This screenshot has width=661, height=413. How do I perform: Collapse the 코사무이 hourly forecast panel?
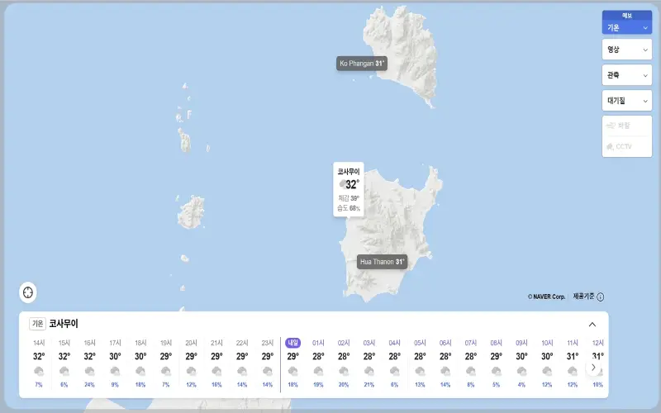[x=592, y=324]
